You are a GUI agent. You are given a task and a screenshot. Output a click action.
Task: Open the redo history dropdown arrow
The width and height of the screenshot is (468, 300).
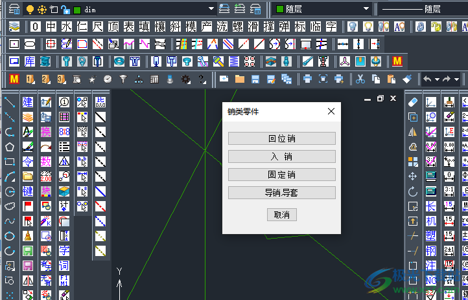coord(456,79)
